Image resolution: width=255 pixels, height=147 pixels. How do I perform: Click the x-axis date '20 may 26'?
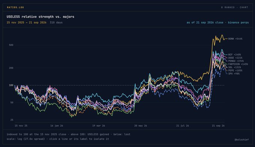(141, 126)
